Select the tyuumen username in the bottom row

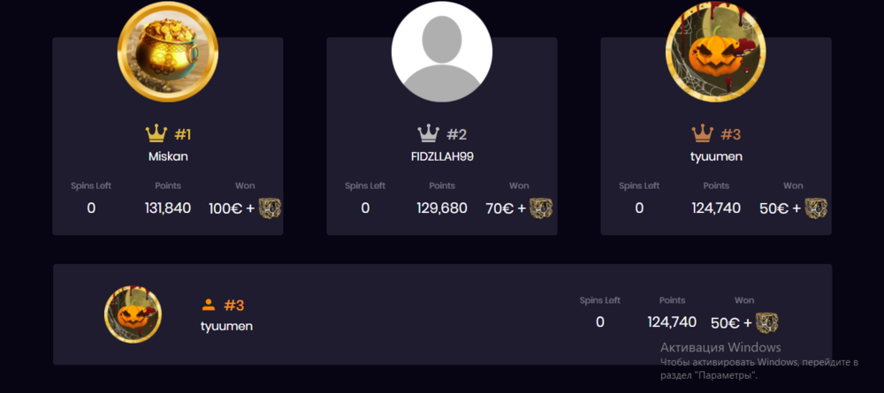click(227, 326)
